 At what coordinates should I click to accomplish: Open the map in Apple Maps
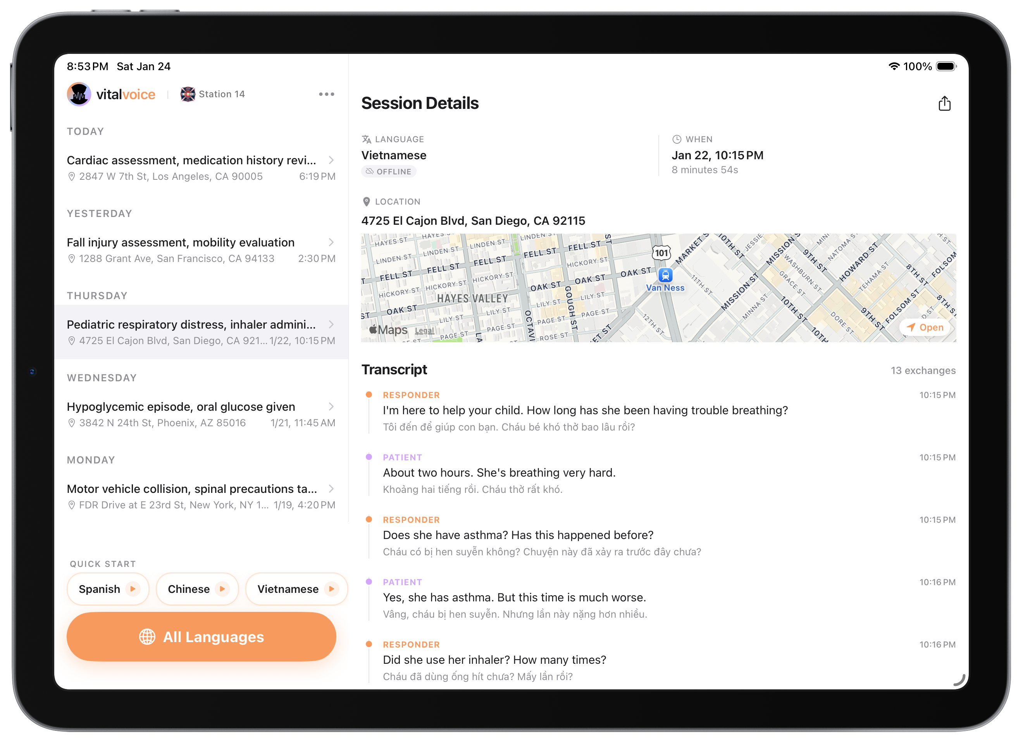(x=926, y=327)
